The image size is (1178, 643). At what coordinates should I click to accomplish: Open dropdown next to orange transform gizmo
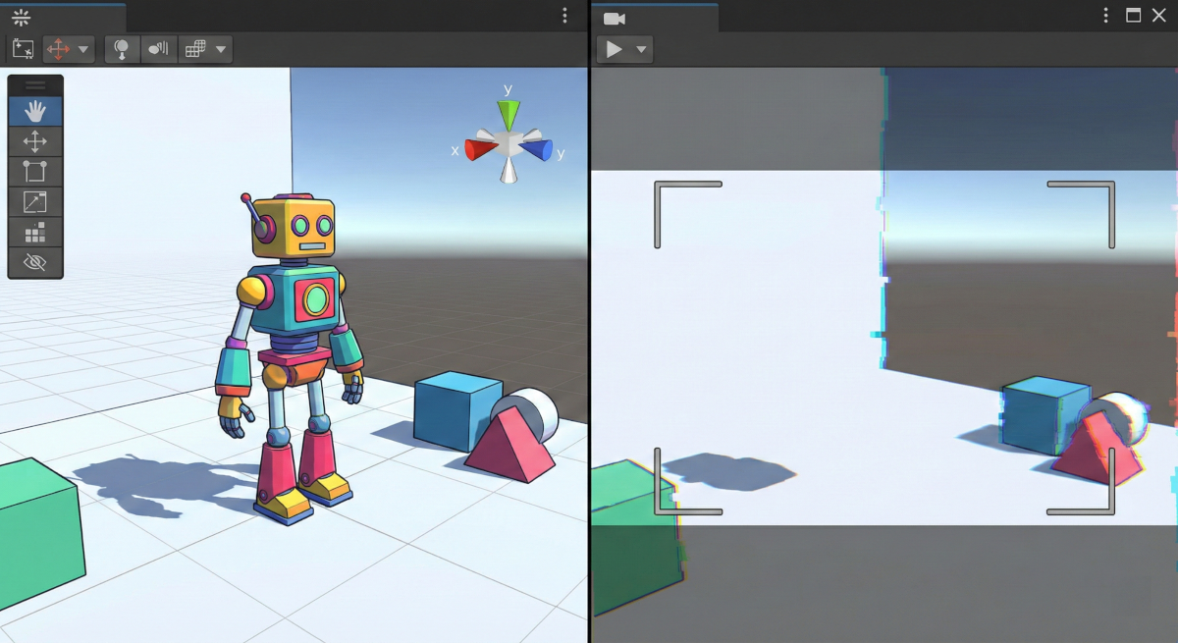point(83,49)
